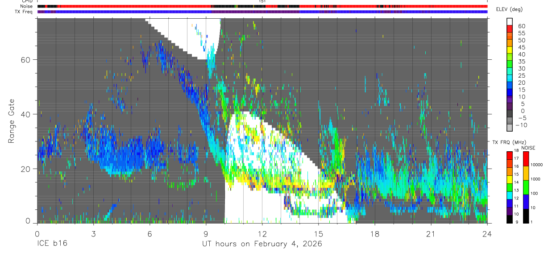Click the Noise time-series strip
The width and height of the screenshot is (548, 253).
tap(262, 6)
